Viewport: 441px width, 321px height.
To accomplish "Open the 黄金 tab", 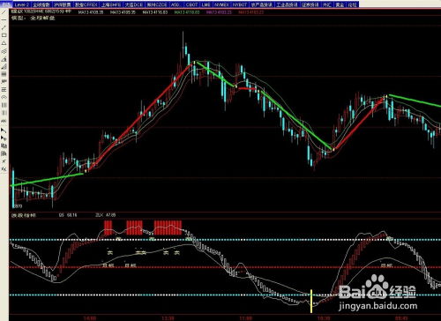I will pyautogui.click(x=340, y=4).
